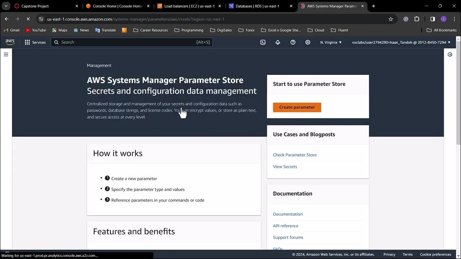Open the View Secrets link
This screenshot has width=461, height=259.
pos(285,167)
